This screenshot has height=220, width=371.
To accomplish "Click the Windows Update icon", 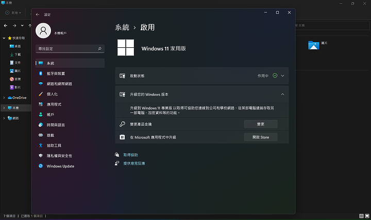I will point(41,166).
